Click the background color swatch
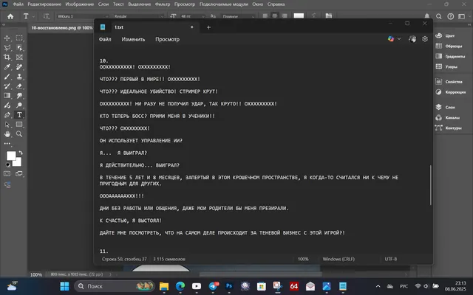 point(18,162)
